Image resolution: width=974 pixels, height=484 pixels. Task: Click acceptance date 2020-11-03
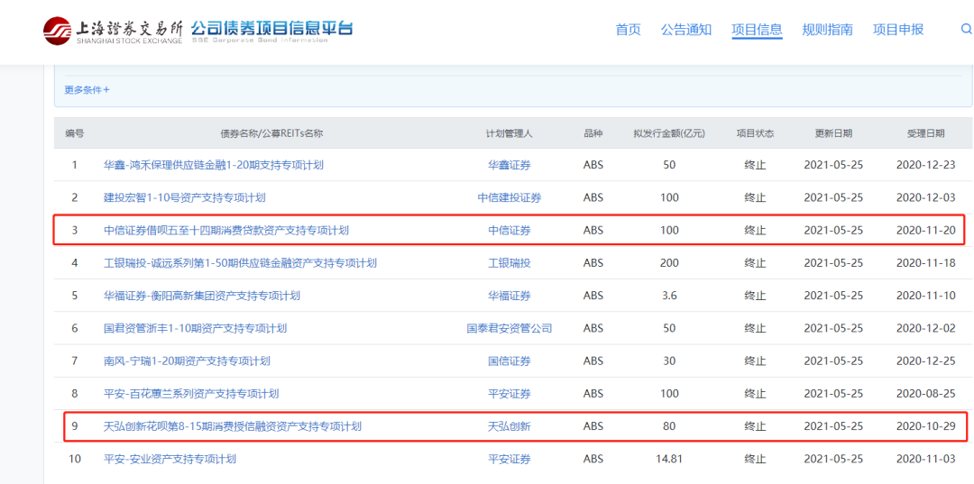(926, 460)
